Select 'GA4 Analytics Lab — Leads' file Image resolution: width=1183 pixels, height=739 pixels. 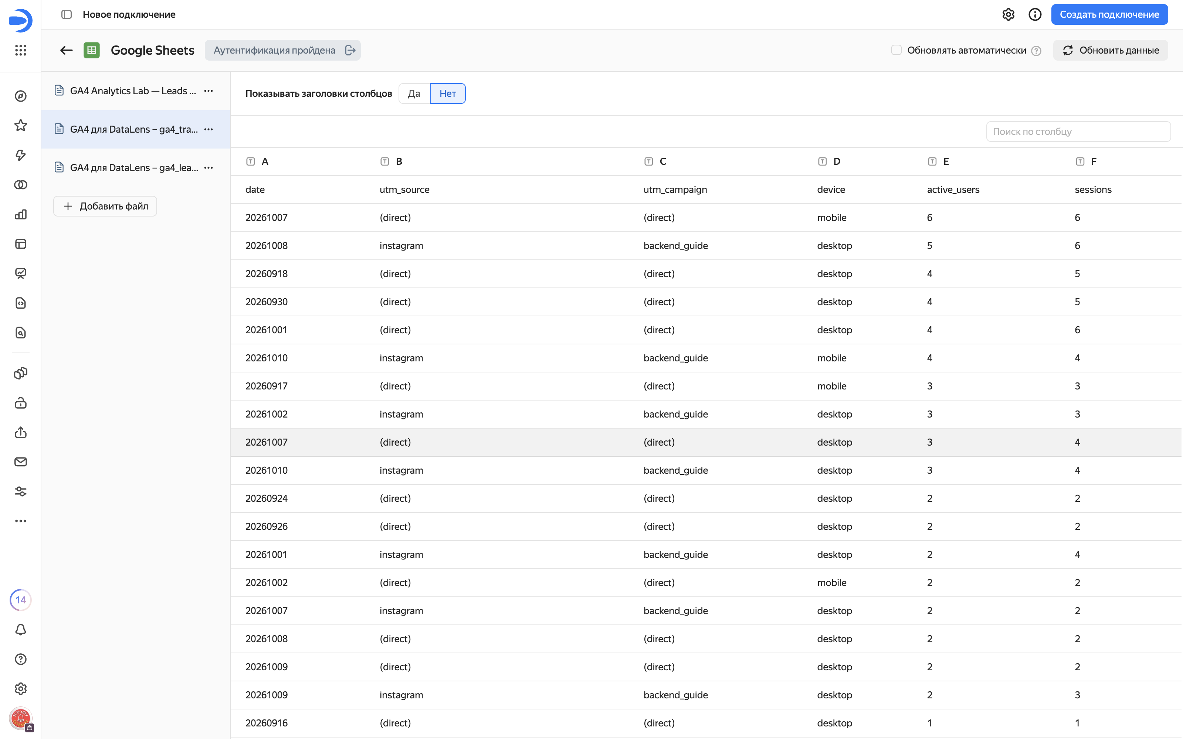coord(135,91)
